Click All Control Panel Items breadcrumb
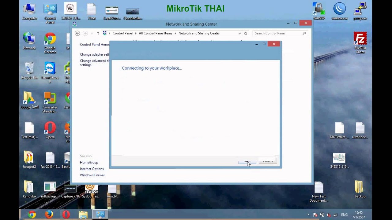The image size is (392, 220). pyautogui.click(x=156, y=33)
